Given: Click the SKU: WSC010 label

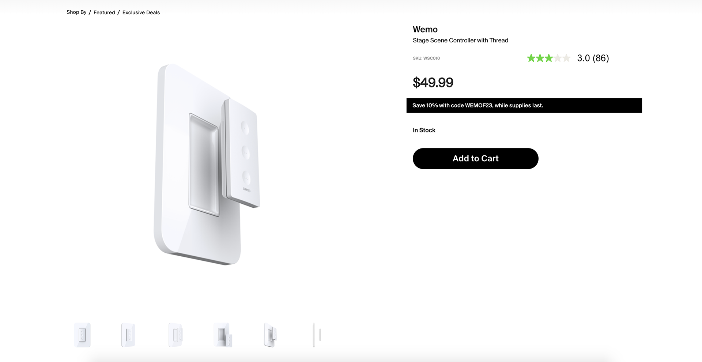Looking at the screenshot, I should [426, 58].
